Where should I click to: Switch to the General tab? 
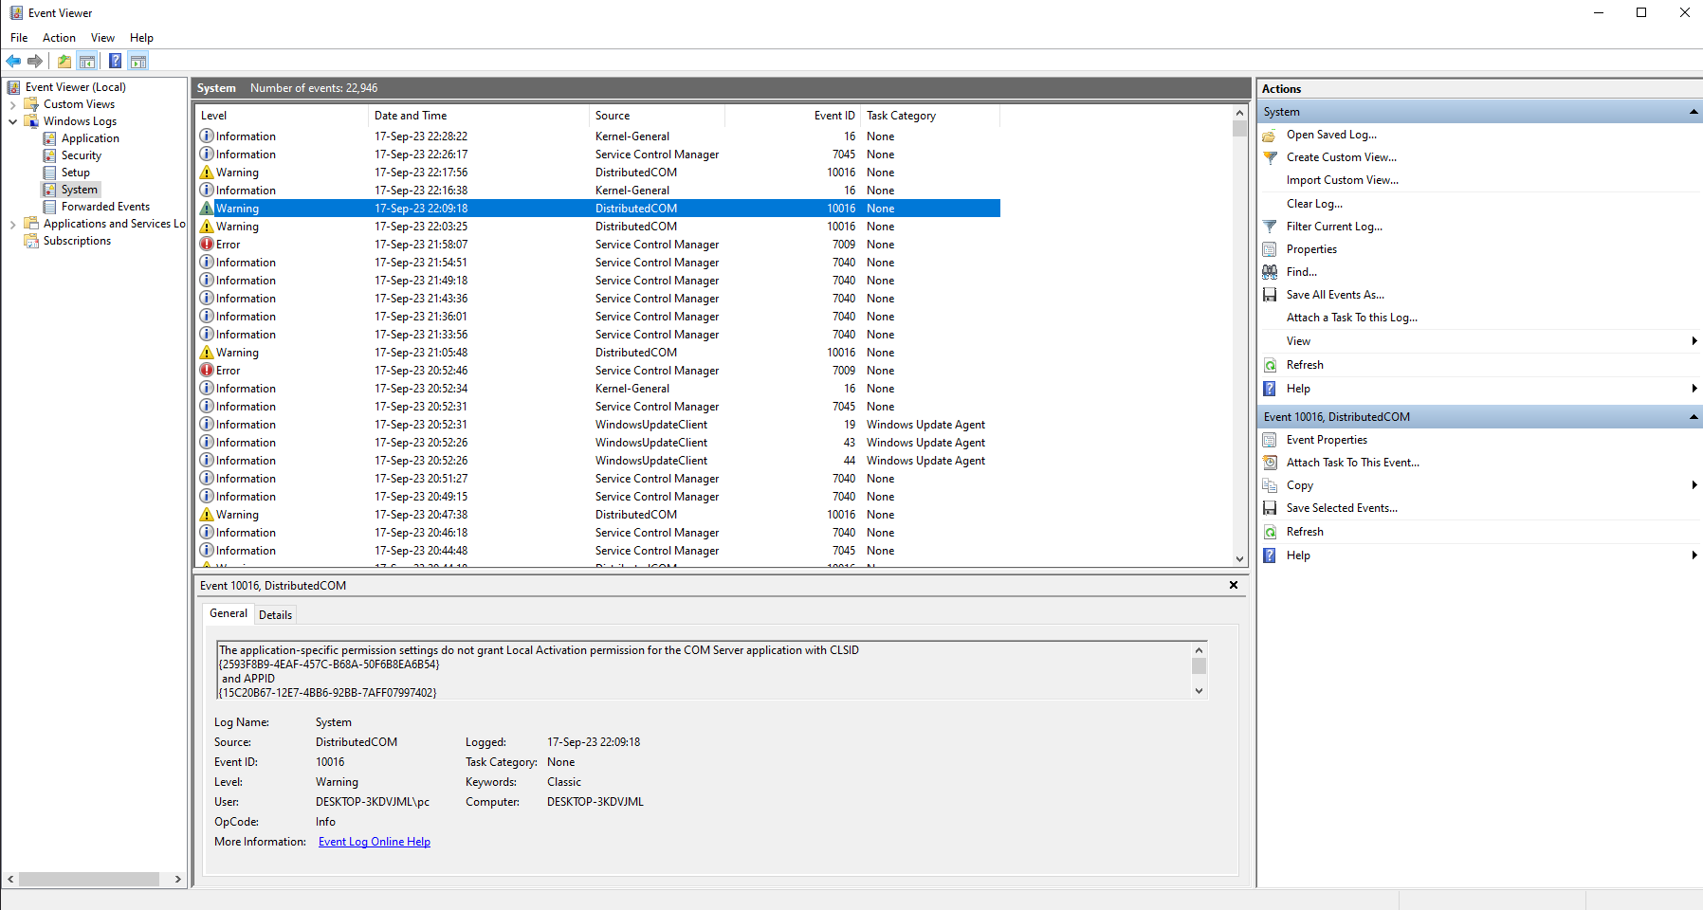pos(229,613)
